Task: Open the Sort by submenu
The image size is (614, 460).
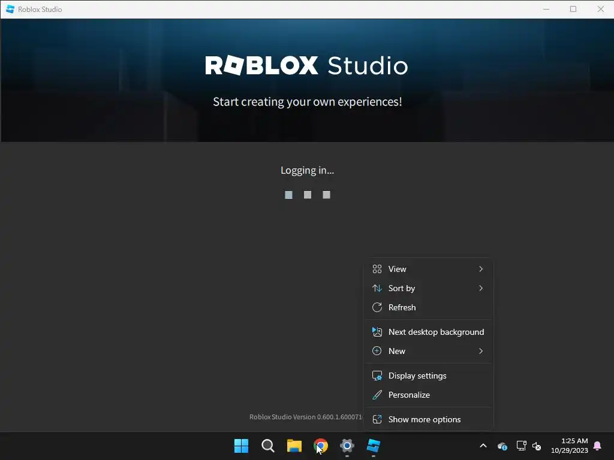Action: coord(428,288)
